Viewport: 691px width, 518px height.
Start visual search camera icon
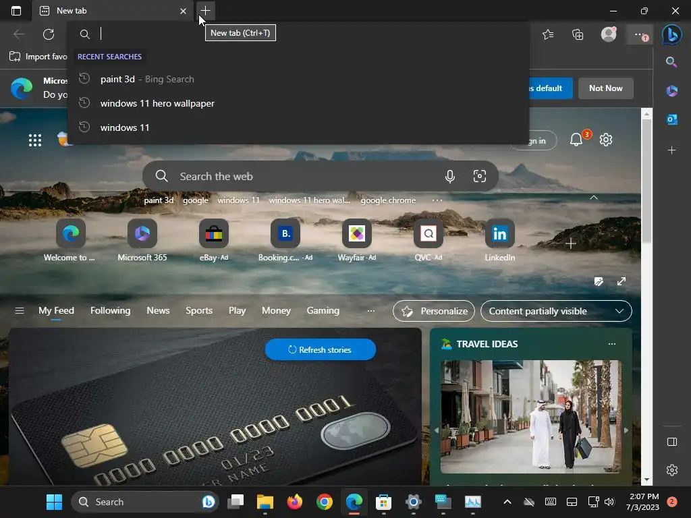pyautogui.click(x=480, y=176)
